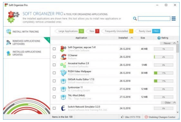Screen dimensions: 181x122
Task: Click the title bar app icon
Action: click(6, 5)
